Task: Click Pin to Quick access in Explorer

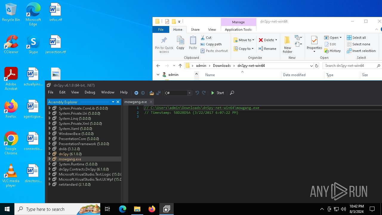Action: [x=164, y=45]
